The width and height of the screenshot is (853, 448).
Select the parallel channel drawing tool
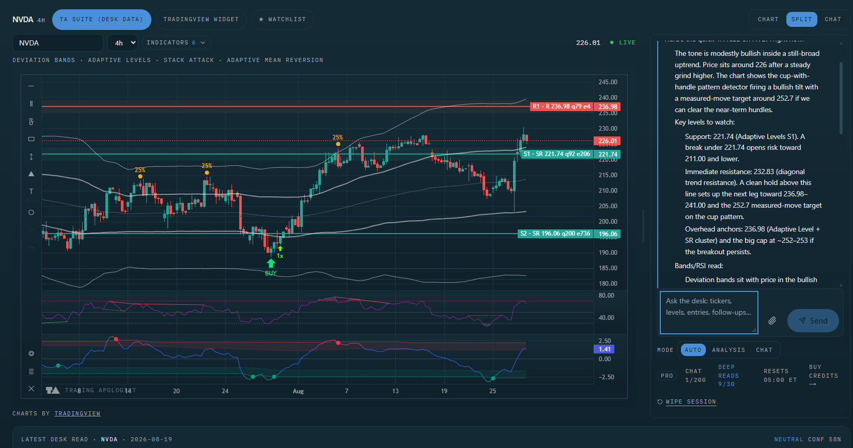[31, 104]
